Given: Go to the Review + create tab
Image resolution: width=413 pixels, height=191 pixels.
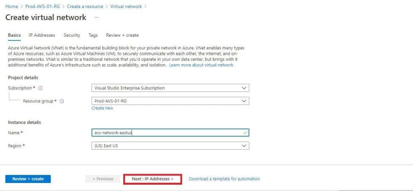Looking at the screenshot, I should pyautogui.click(x=122, y=35).
